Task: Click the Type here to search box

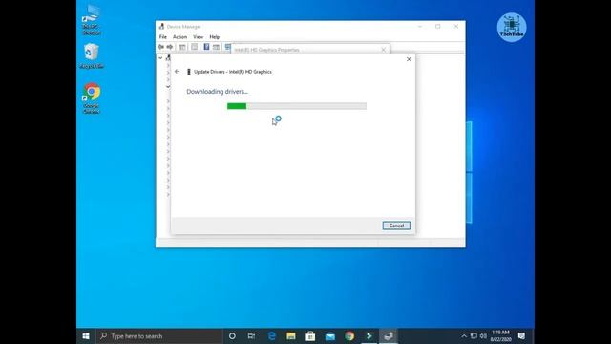Action: click(x=159, y=336)
